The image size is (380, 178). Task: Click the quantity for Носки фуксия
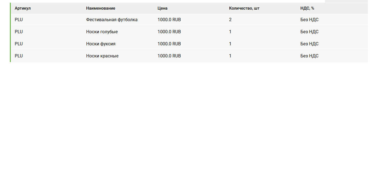click(230, 44)
